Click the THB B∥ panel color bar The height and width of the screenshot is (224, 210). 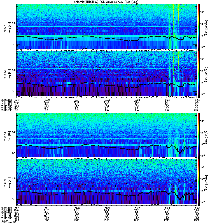pos(199,74)
